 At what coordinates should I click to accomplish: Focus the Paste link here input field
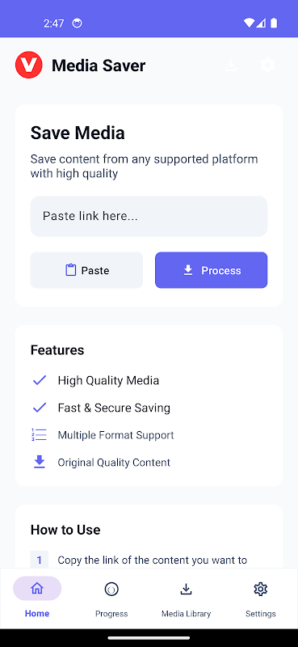point(149,216)
